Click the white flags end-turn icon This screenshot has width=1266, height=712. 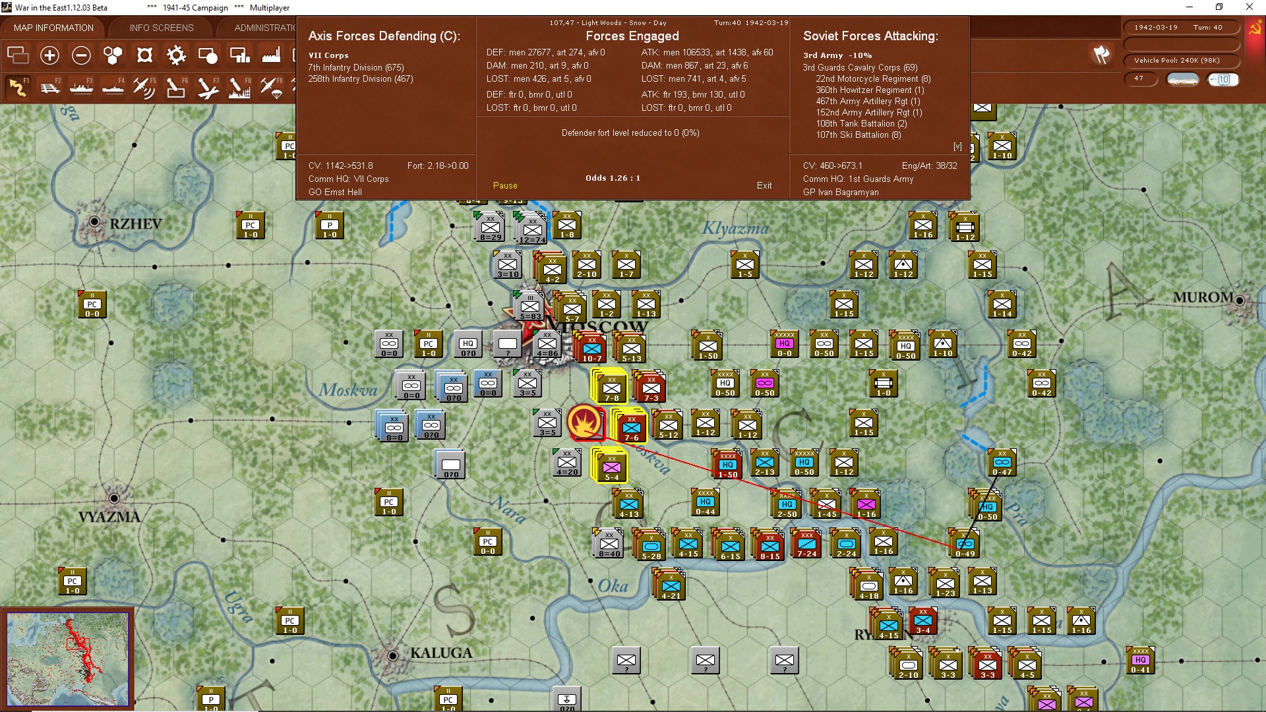click(x=1101, y=55)
